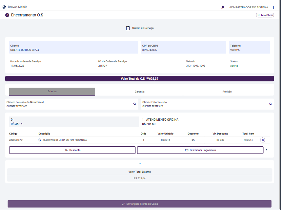Click ADMINISTRADOR DO SISTEMA user name

pos(249,7)
